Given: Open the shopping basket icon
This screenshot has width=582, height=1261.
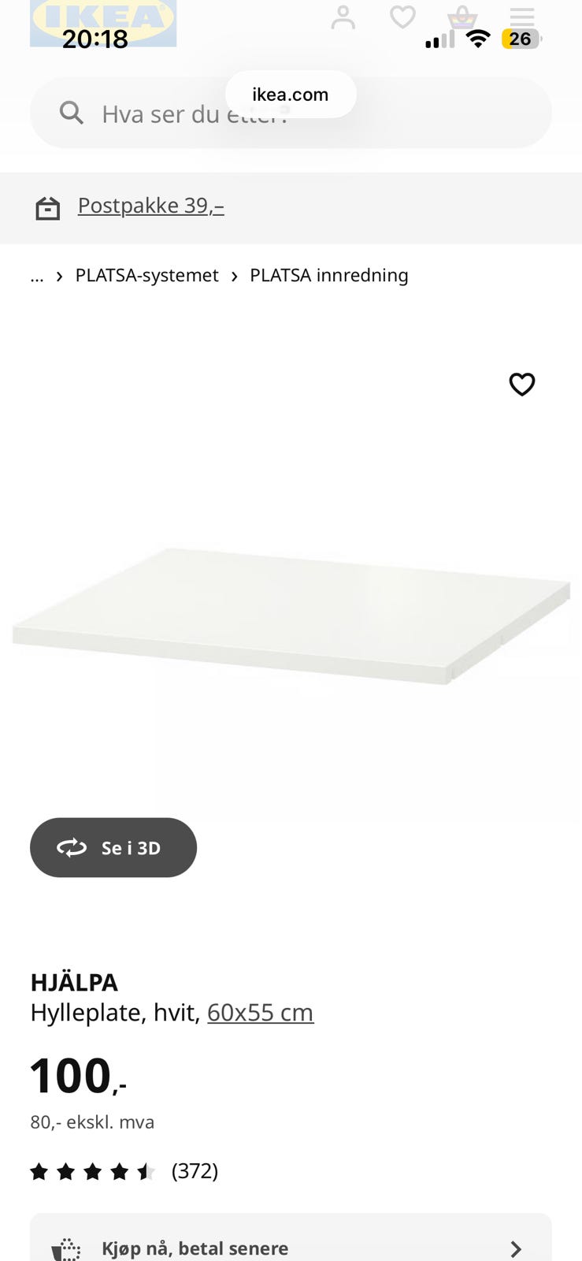Looking at the screenshot, I should tap(462, 17).
